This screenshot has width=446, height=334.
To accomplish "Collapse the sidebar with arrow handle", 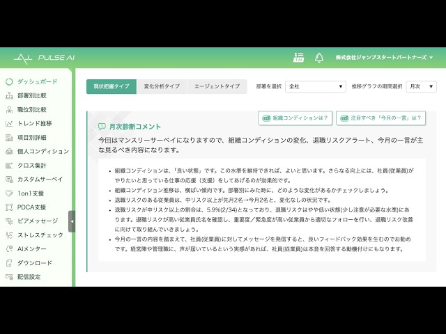I will [72, 221].
